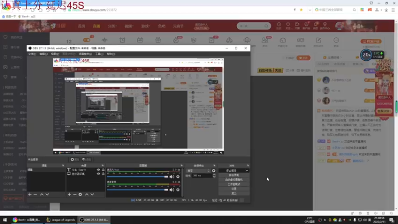398x224 pixels.
Task: Add a new source with the plus icon
Action: (x=69, y=194)
